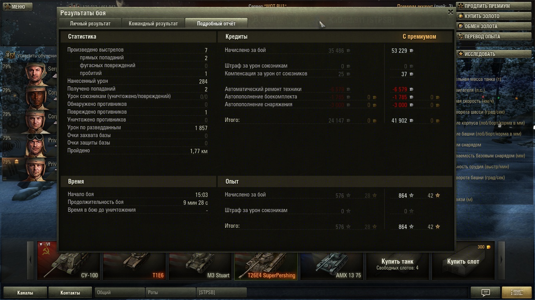Screen dimensions: 535x300
Task: Open the Контакты panel
Action: [70, 293]
